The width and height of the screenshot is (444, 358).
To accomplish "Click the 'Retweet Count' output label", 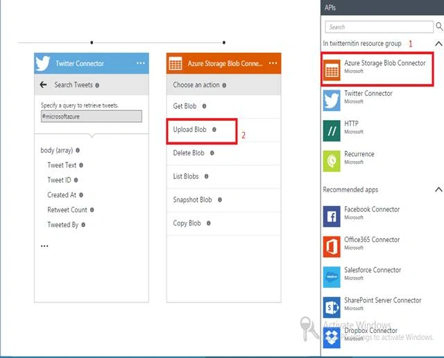I will click(x=67, y=210).
